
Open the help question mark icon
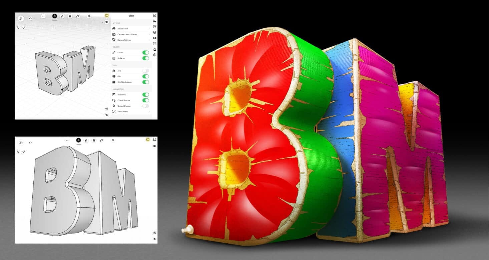tap(155, 55)
